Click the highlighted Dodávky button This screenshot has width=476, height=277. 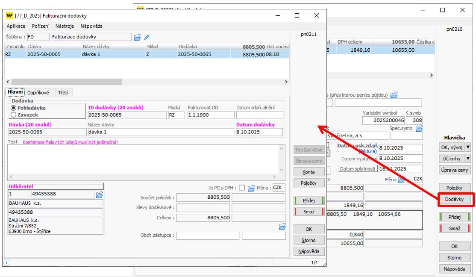(x=455, y=200)
